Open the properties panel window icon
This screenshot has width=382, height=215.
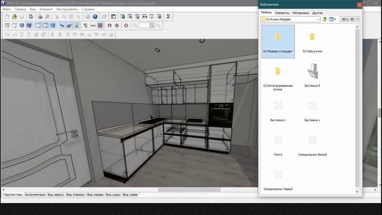113,17
